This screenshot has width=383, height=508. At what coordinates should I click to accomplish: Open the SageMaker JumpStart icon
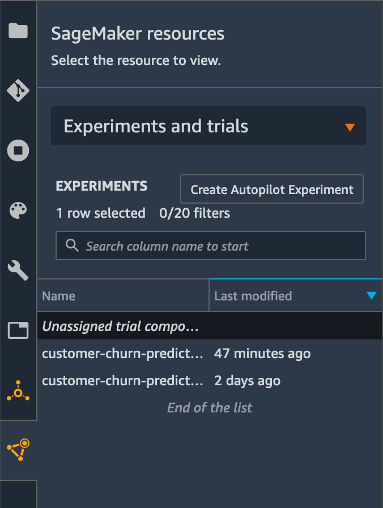point(18,391)
